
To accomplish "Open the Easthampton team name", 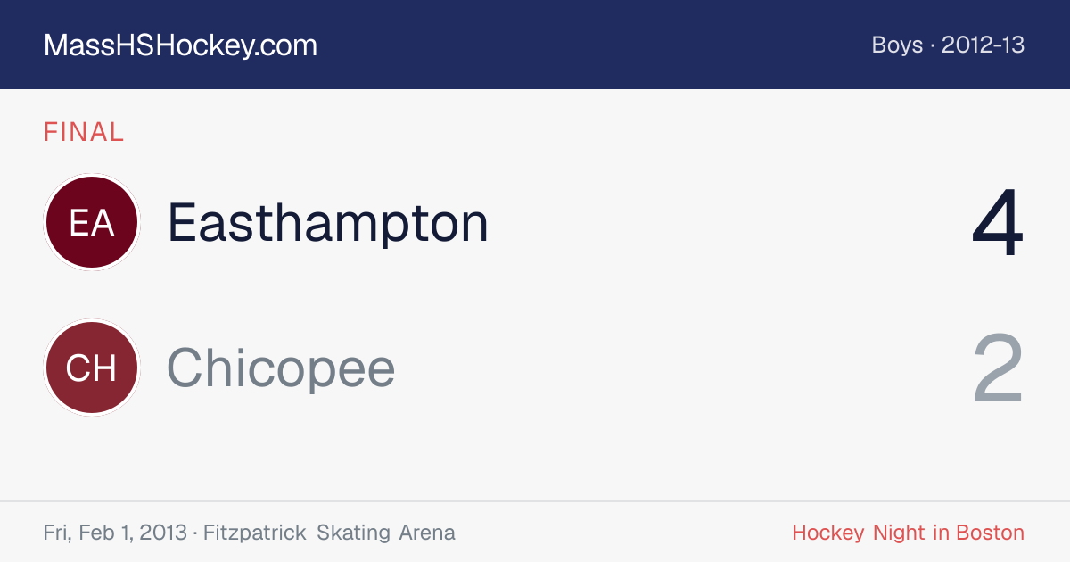I will click(x=328, y=222).
